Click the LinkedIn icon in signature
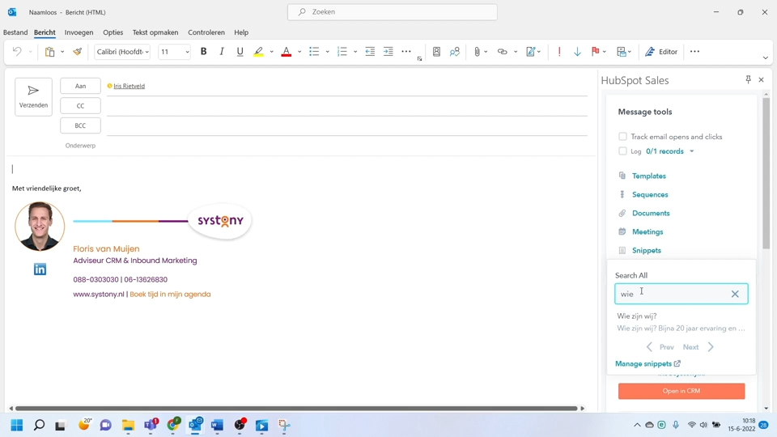Screen dimensions: 777x437 [40, 269]
